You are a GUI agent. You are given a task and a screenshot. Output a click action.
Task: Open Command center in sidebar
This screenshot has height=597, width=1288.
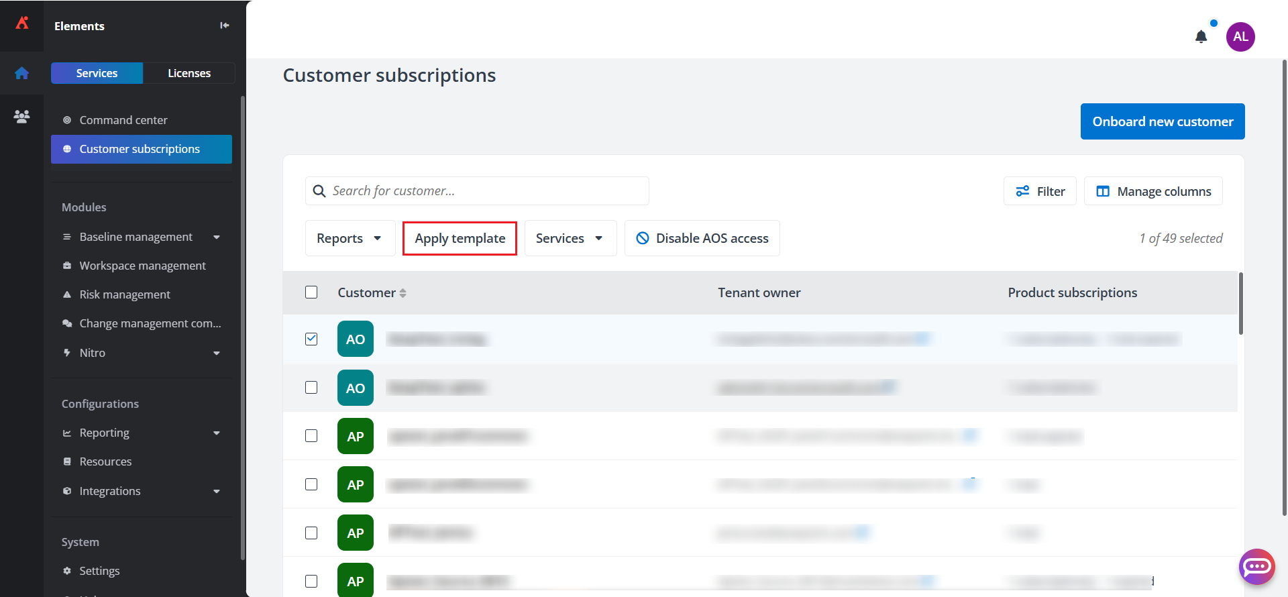tap(123, 120)
